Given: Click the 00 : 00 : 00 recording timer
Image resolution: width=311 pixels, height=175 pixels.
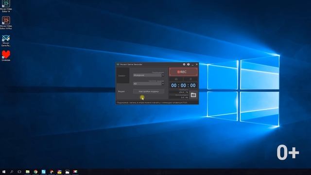Looking at the screenshot, I should coord(183,86).
